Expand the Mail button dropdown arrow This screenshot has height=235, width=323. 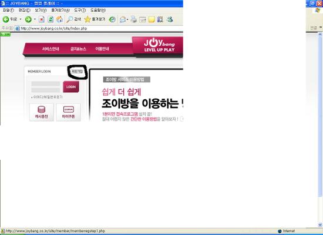pos(127,19)
